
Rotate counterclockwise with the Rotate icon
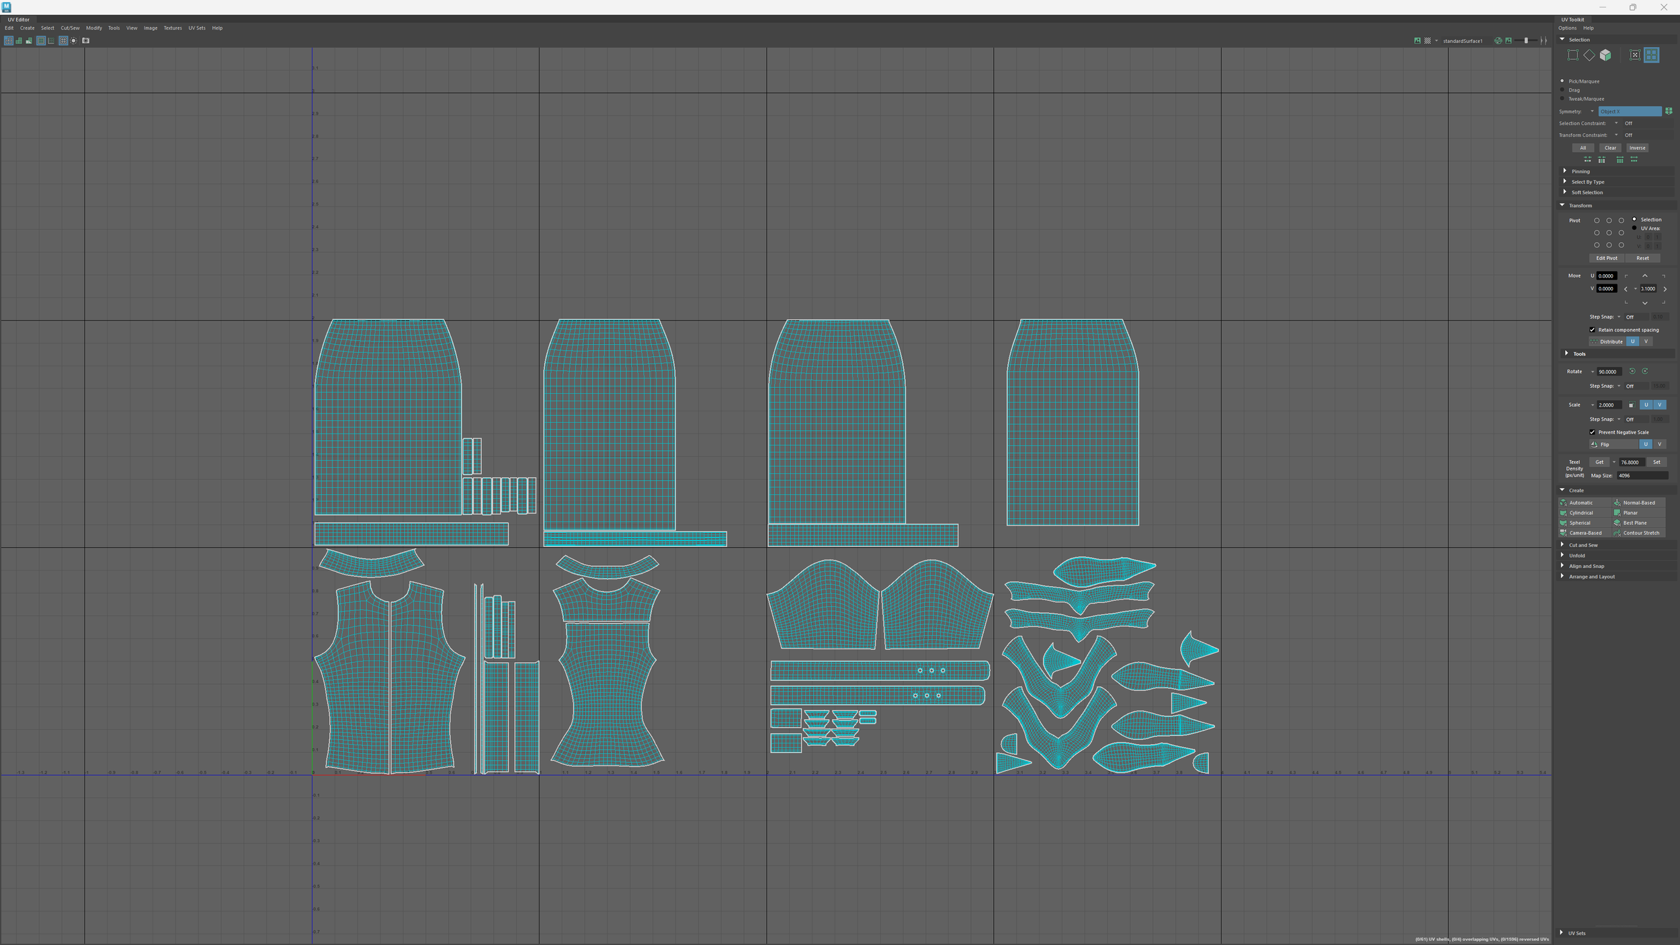(x=1632, y=371)
